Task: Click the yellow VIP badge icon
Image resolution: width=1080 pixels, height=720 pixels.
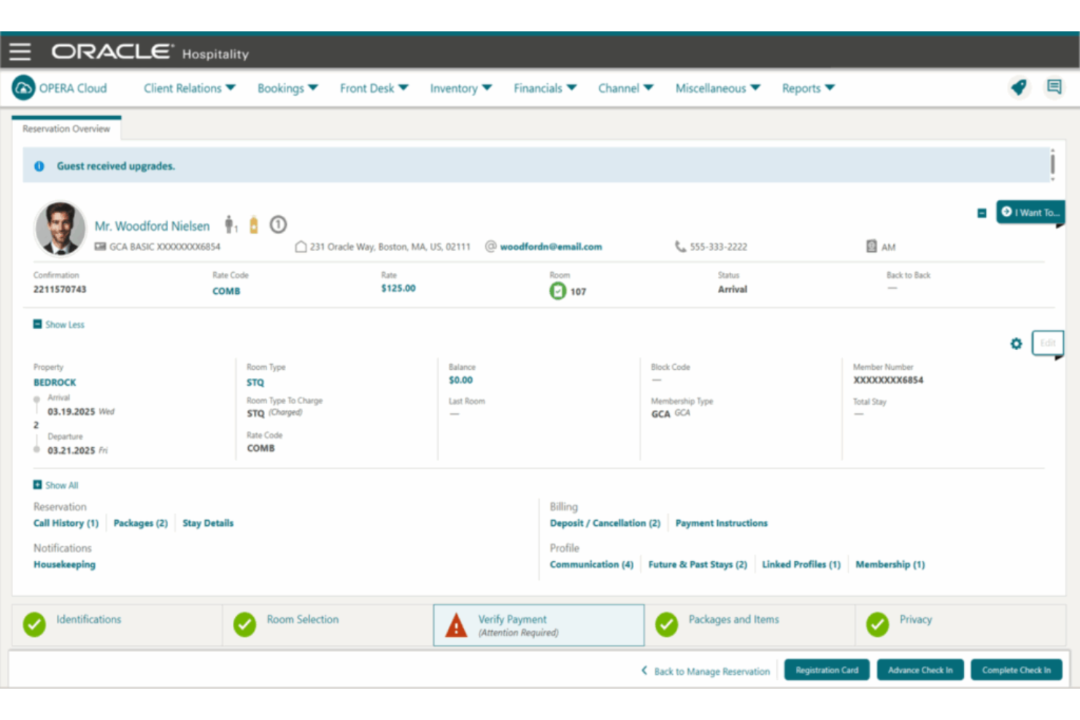Action: click(x=254, y=225)
